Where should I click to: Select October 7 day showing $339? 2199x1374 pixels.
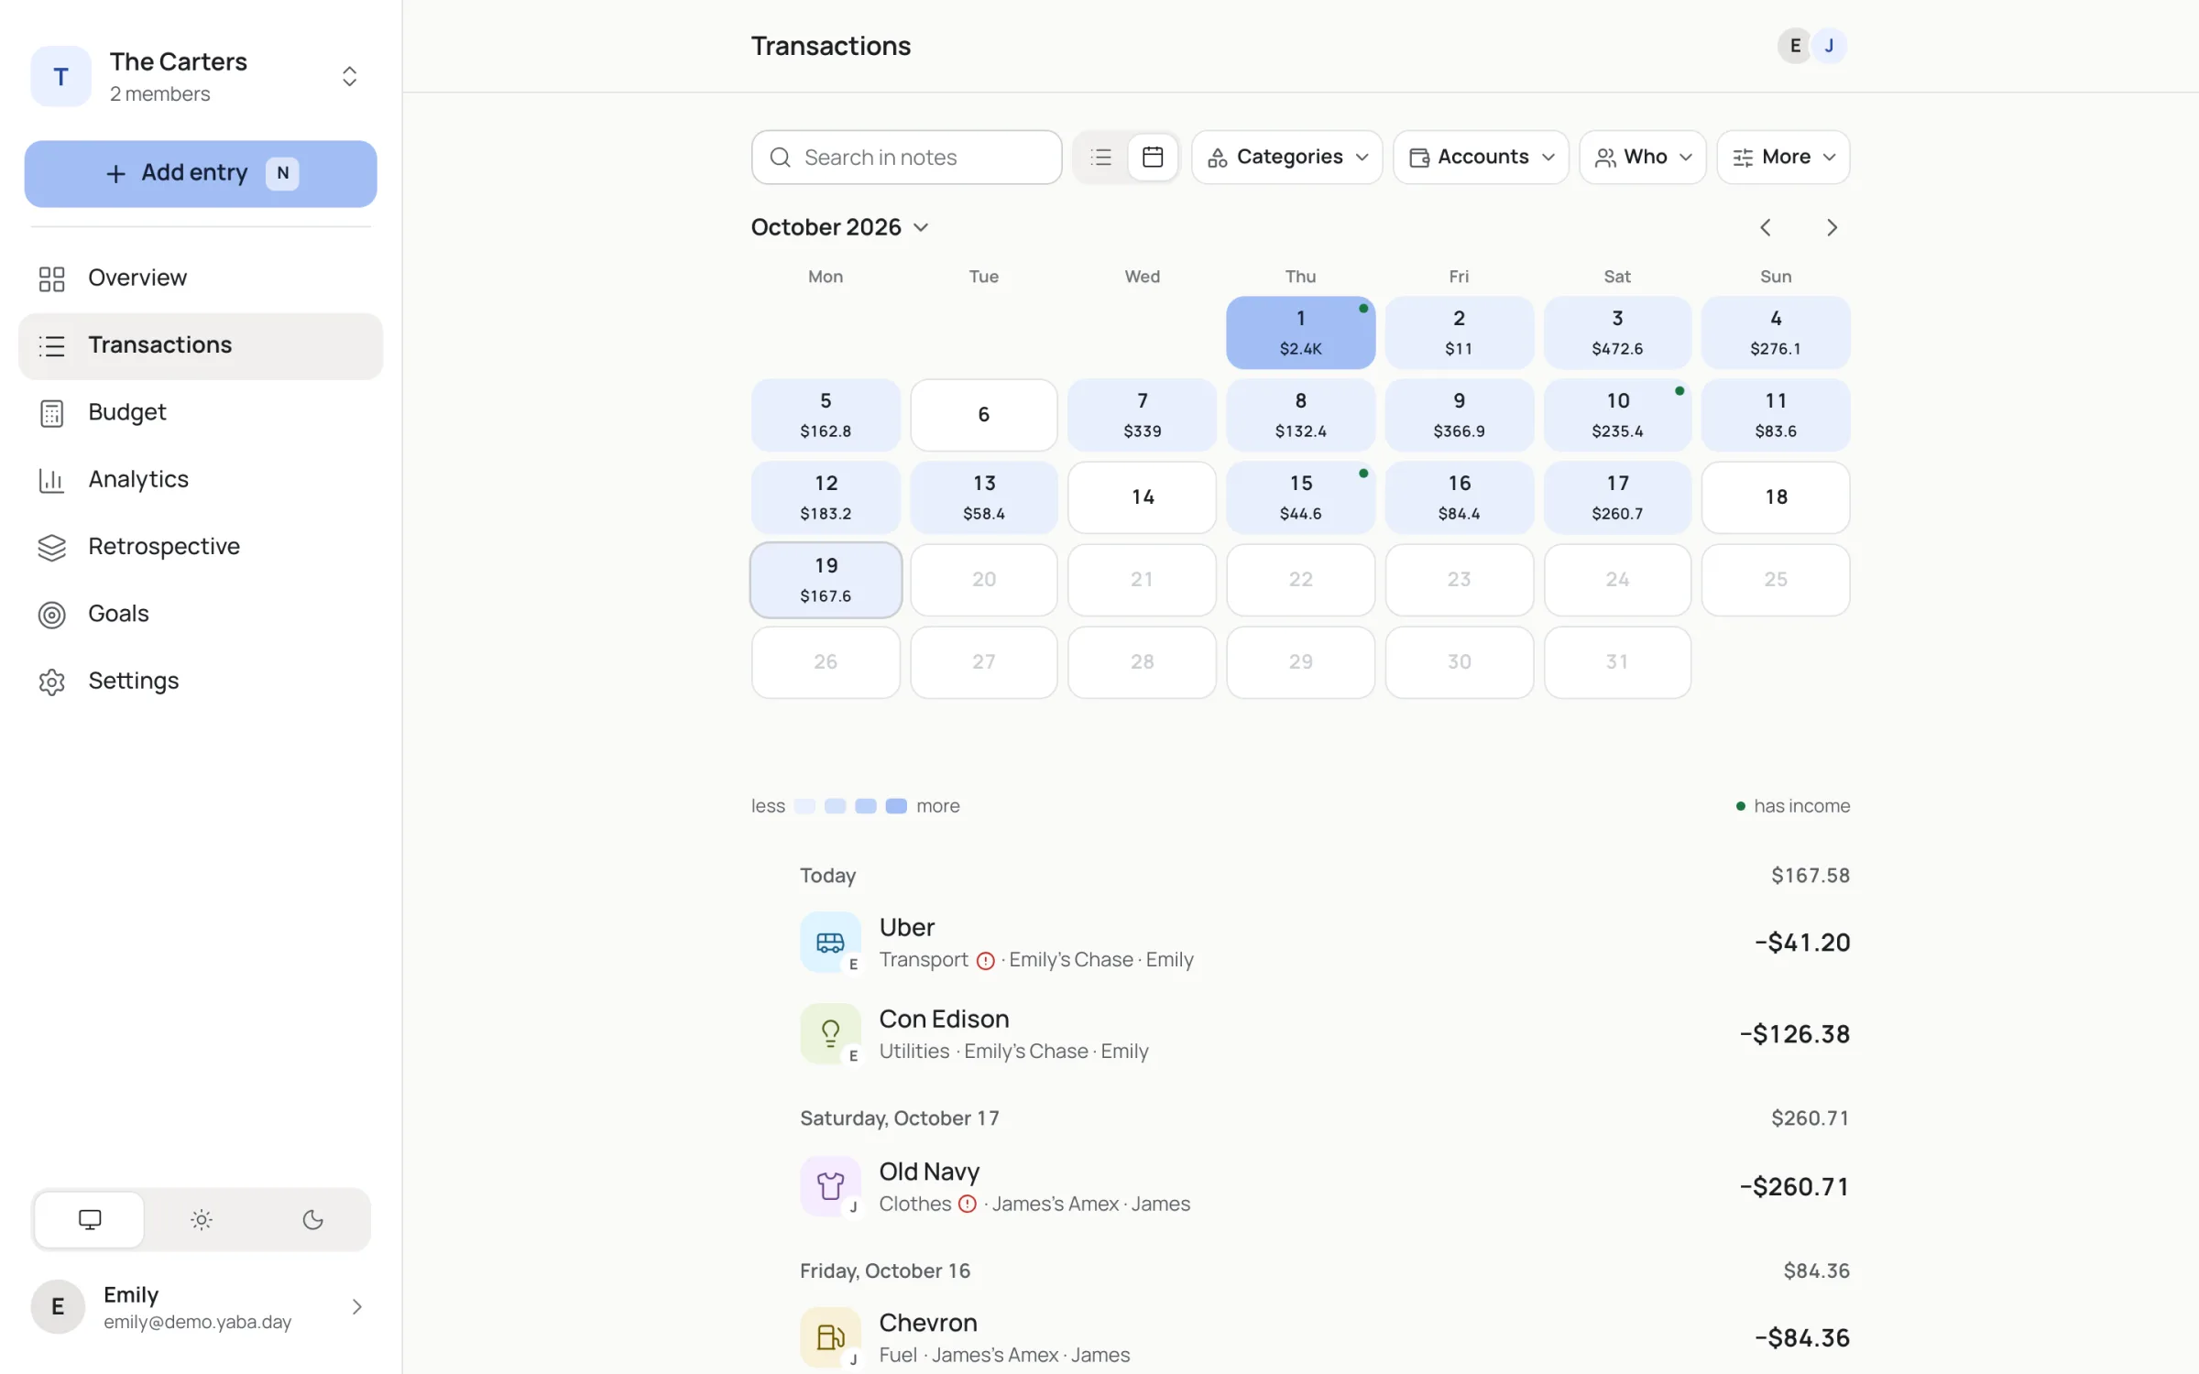pos(1142,415)
